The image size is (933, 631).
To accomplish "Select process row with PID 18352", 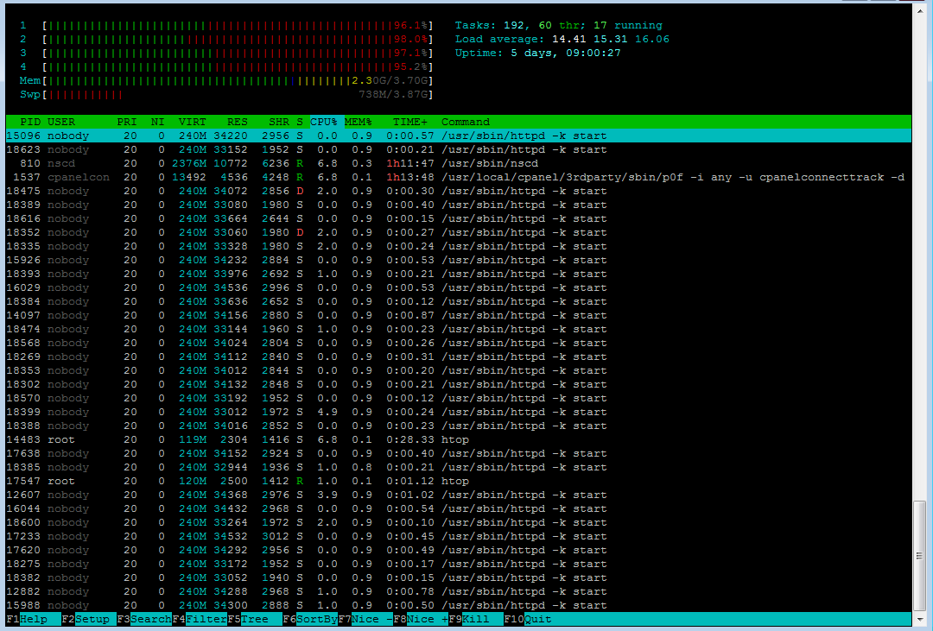I will click(x=458, y=232).
